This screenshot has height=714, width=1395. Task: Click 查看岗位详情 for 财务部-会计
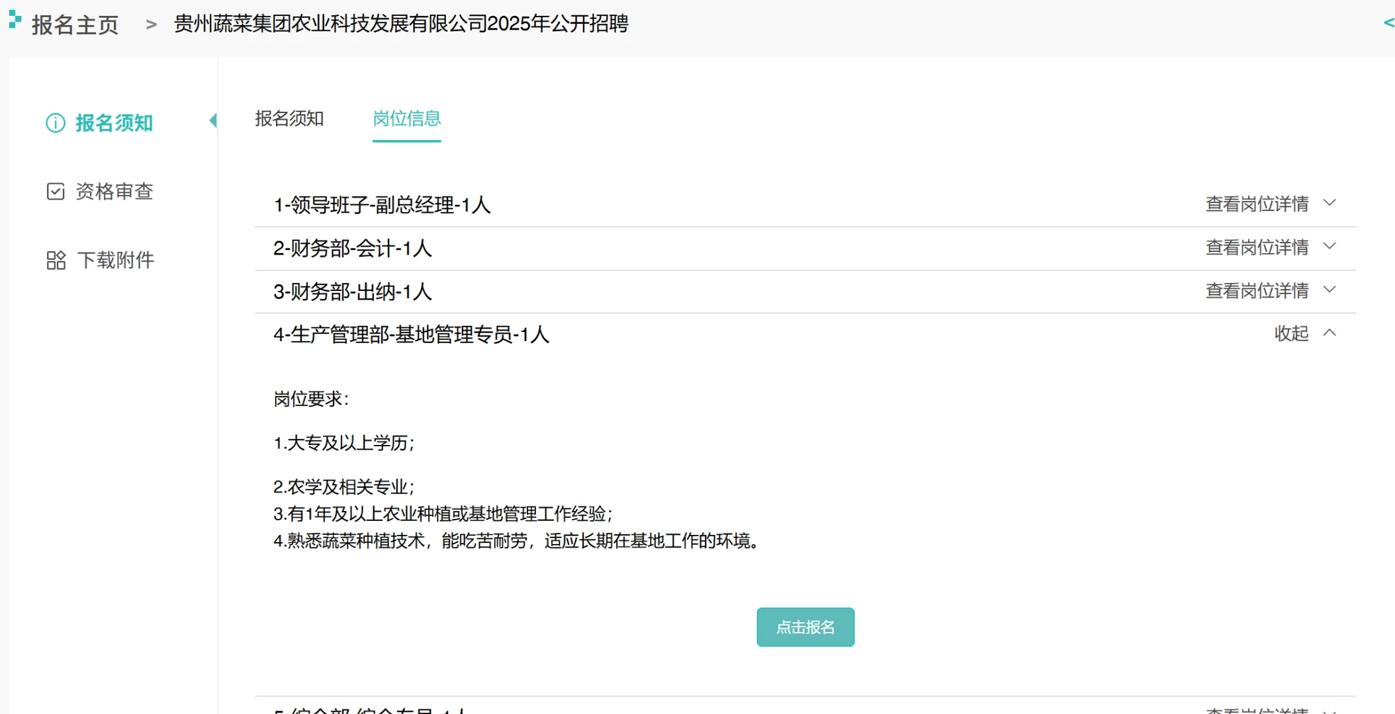[1257, 247]
